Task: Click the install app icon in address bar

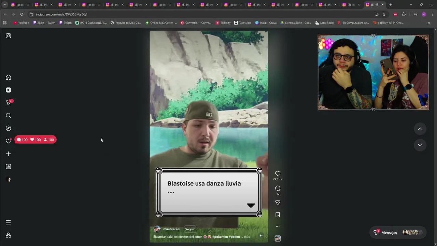Action: pos(377,14)
